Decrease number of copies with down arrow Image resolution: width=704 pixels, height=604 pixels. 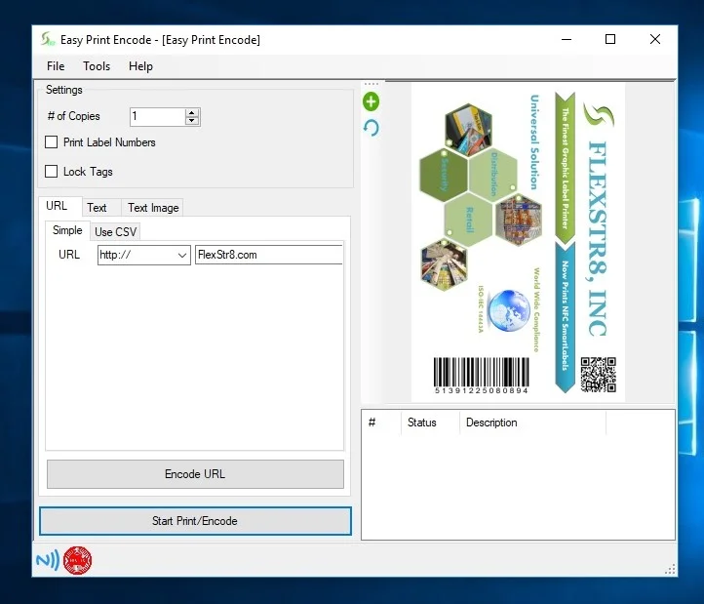pyautogui.click(x=192, y=120)
